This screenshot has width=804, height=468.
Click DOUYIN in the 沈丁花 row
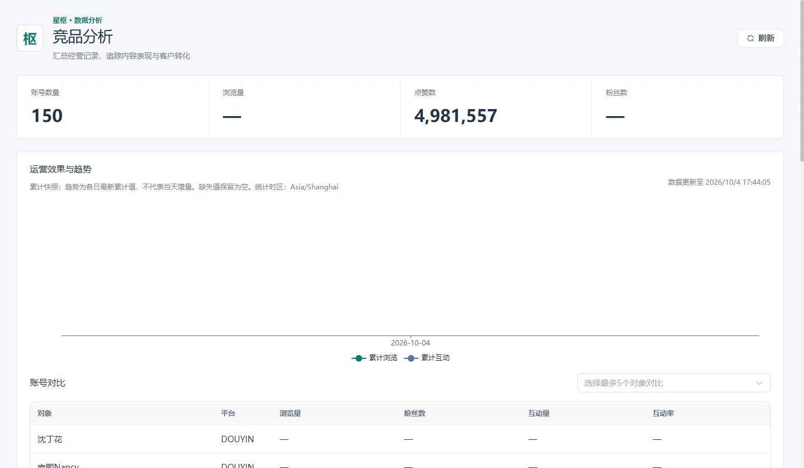point(238,439)
